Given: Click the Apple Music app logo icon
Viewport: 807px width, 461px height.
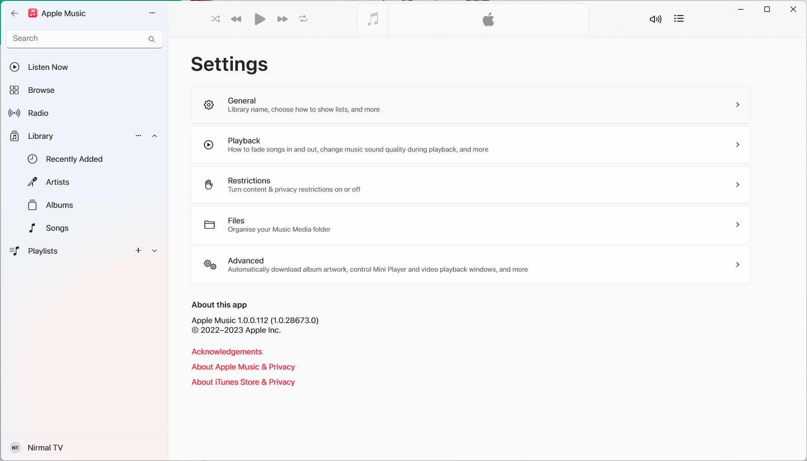Looking at the screenshot, I should (33, 13).
